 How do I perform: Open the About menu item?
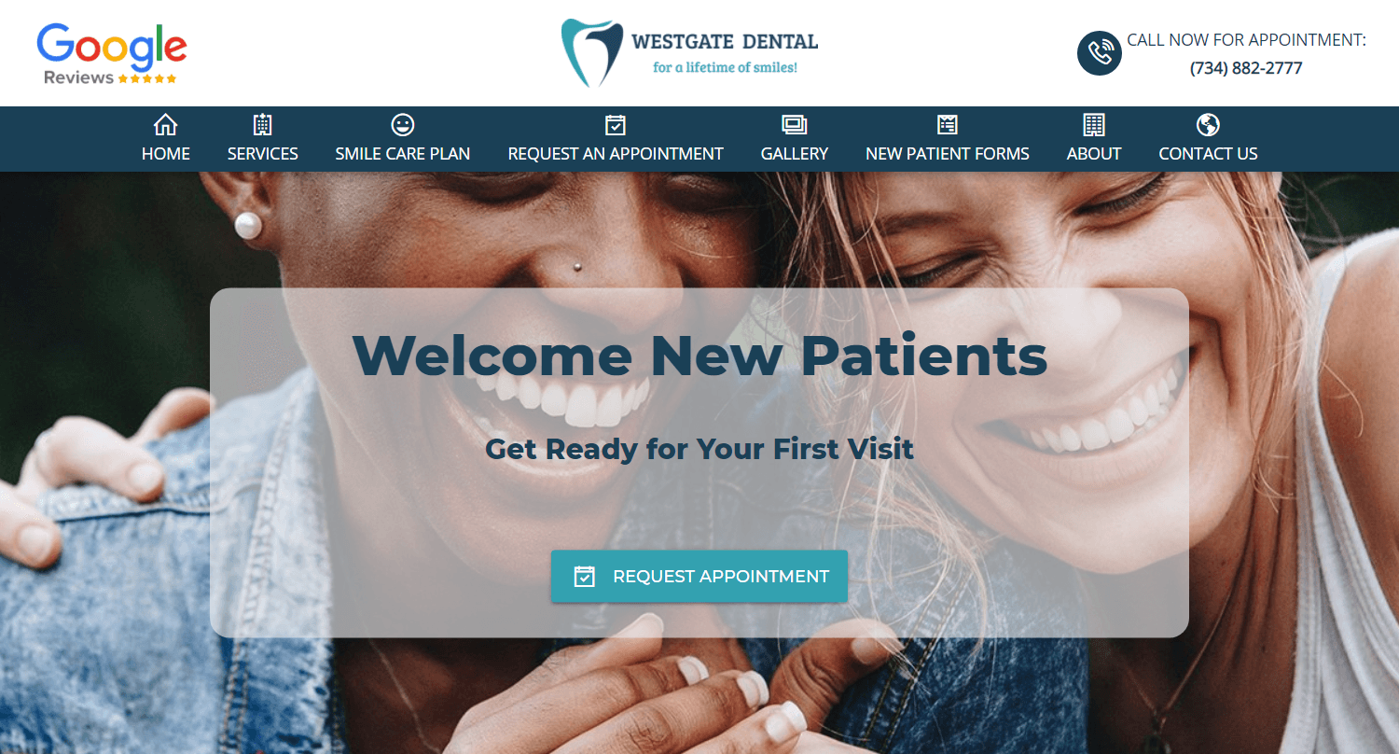pyautogui.click(x=1094, y=154)
